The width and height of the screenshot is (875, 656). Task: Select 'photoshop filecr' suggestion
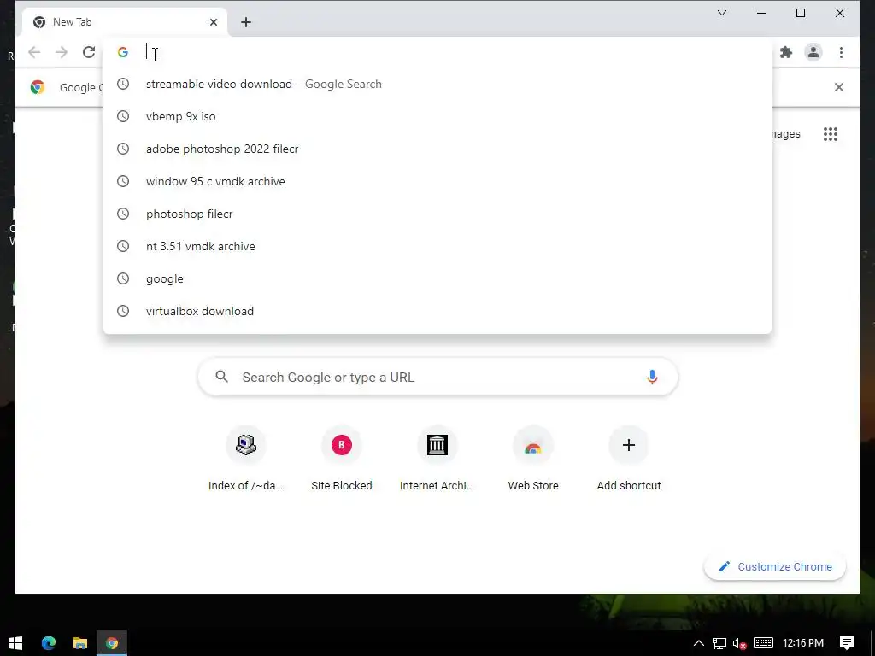click(437, 214)
